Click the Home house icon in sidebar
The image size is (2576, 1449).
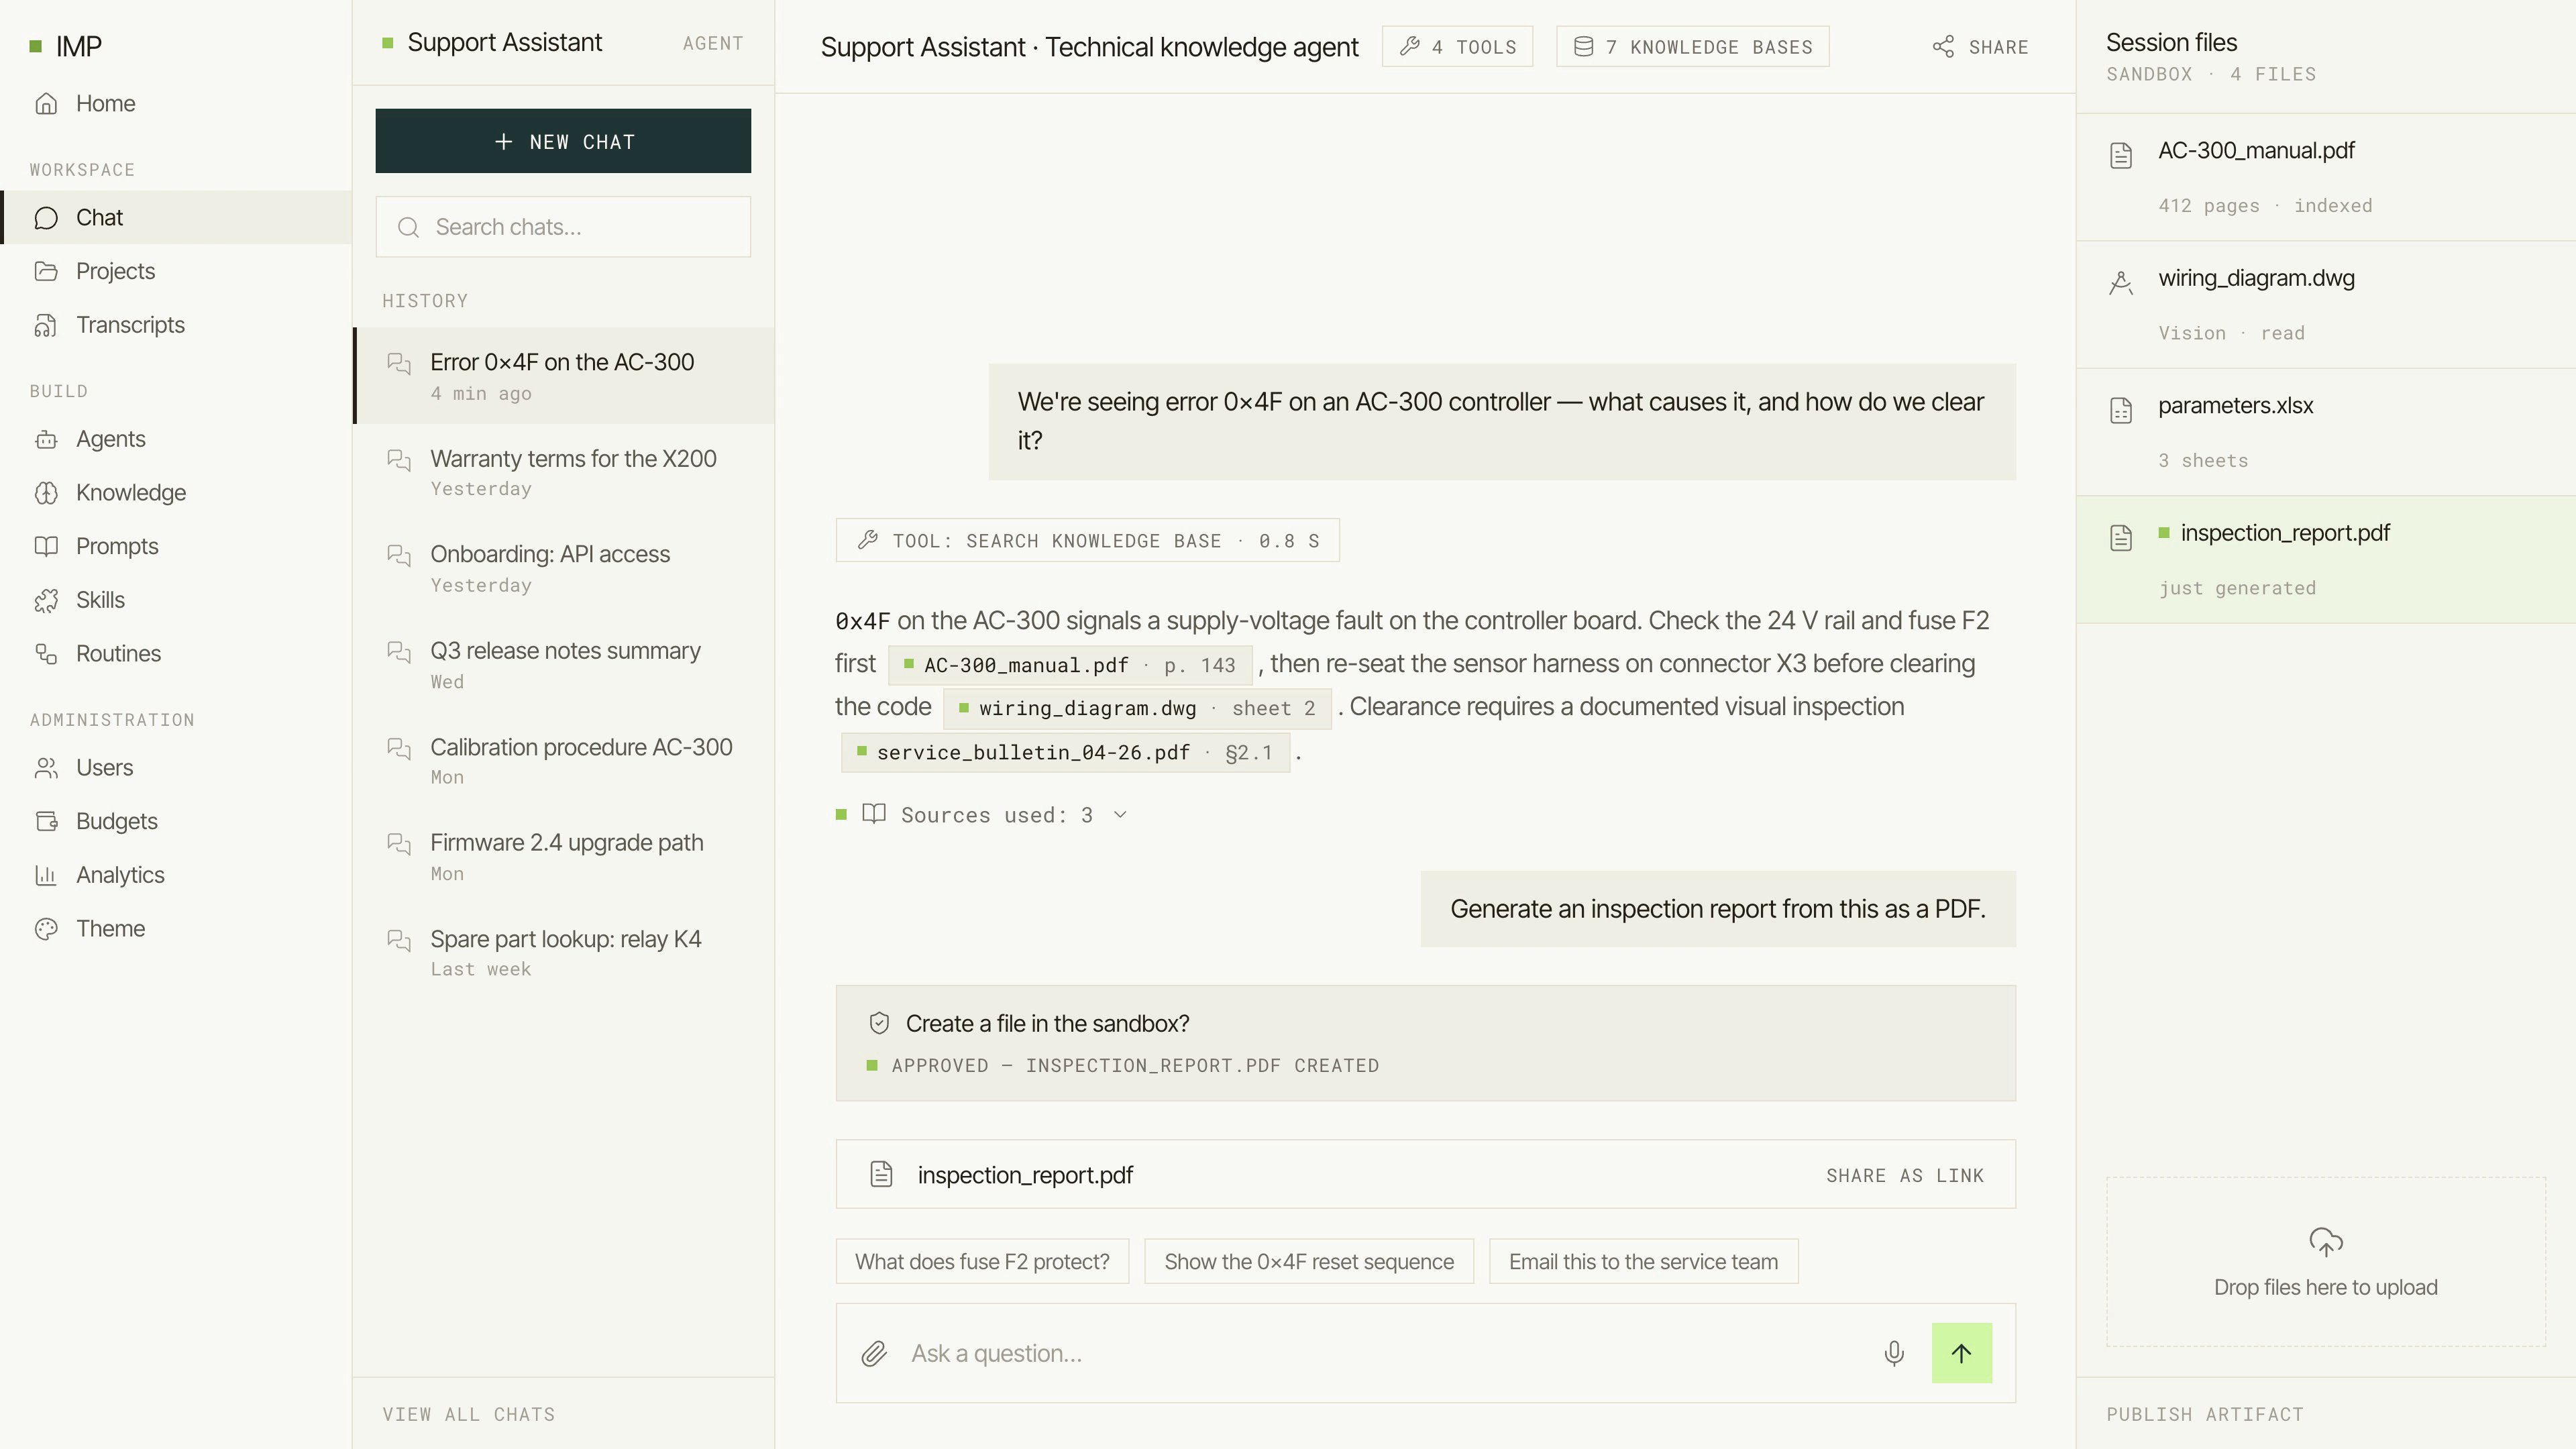coord(46,103)
